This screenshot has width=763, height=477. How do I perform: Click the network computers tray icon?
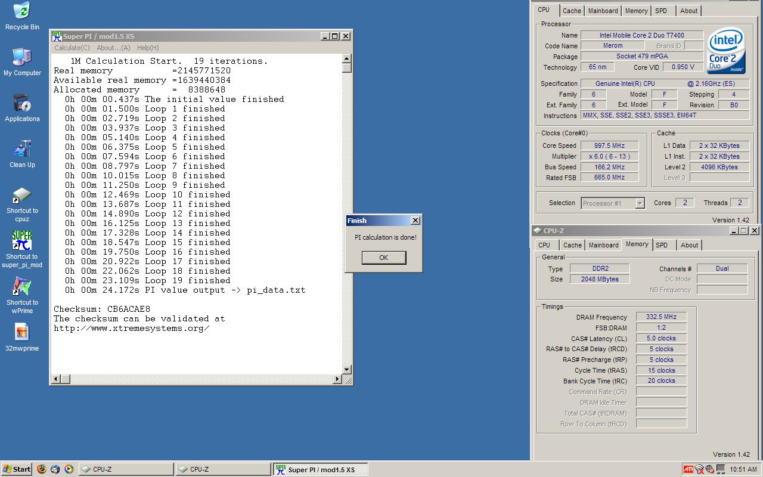721,469
